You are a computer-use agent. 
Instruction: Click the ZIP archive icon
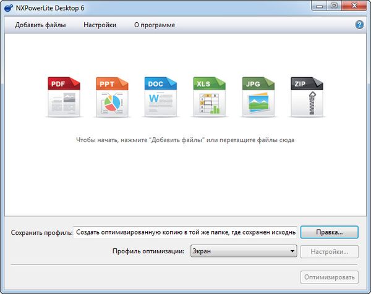pos(307,97)
